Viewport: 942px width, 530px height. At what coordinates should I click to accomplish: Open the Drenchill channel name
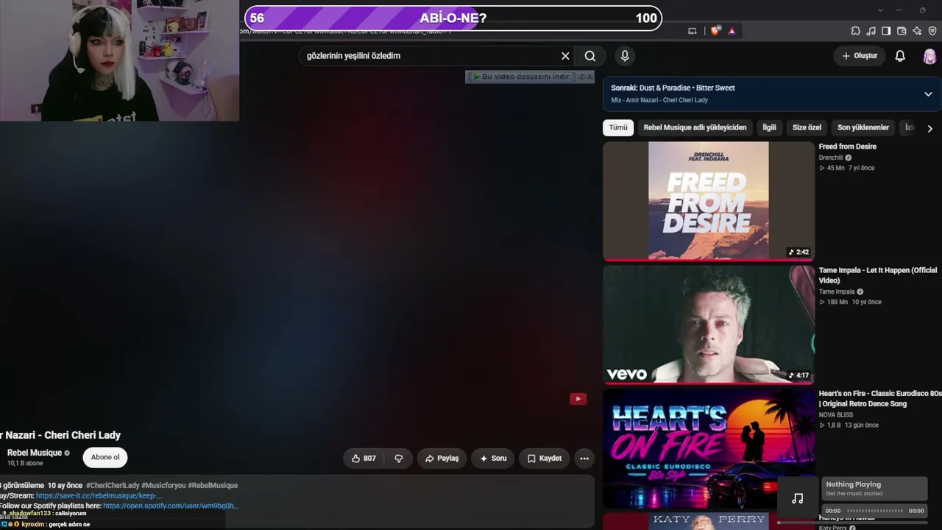tap(831, 158)
